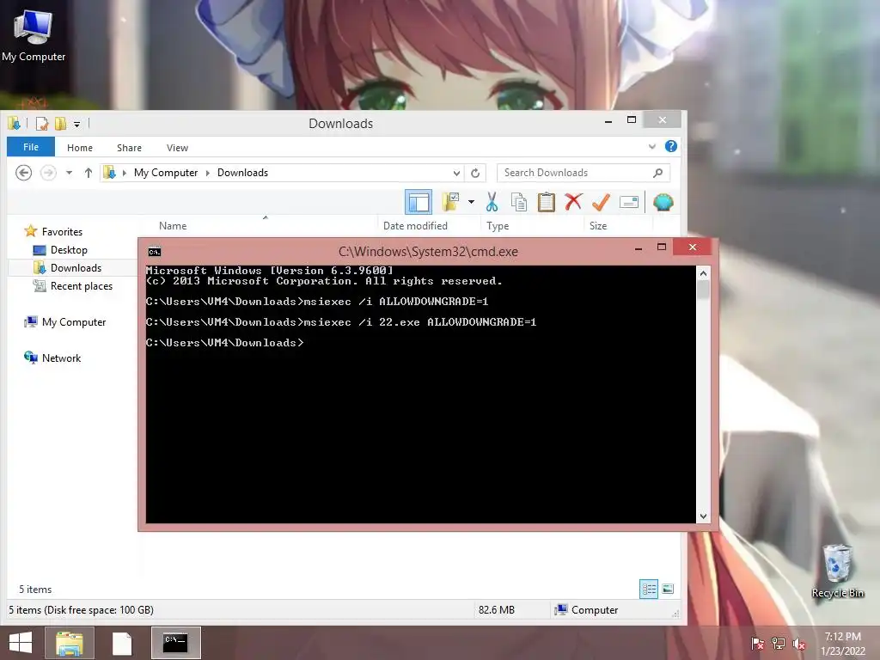
Task: Click the quick access New Folder icon
Action: coord(60,124)
